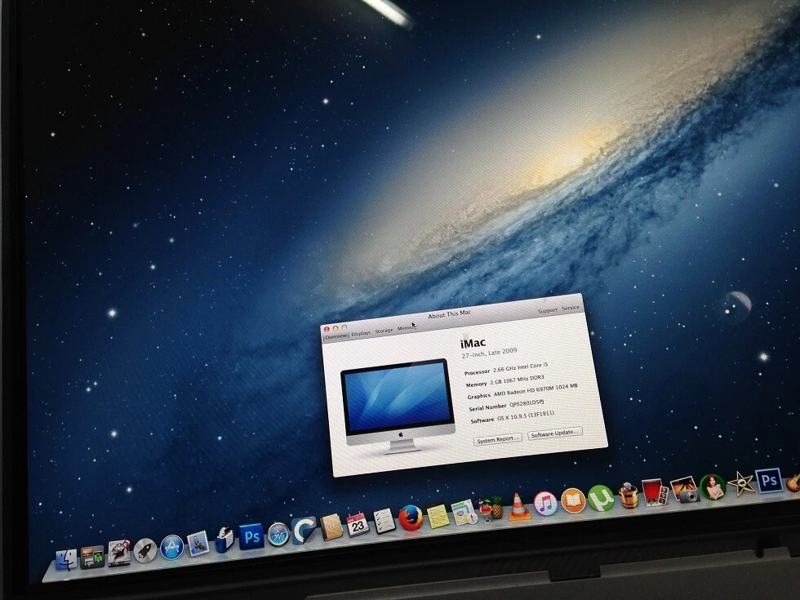Launch VLC traffic cone icon

click(x=518, y=506)
